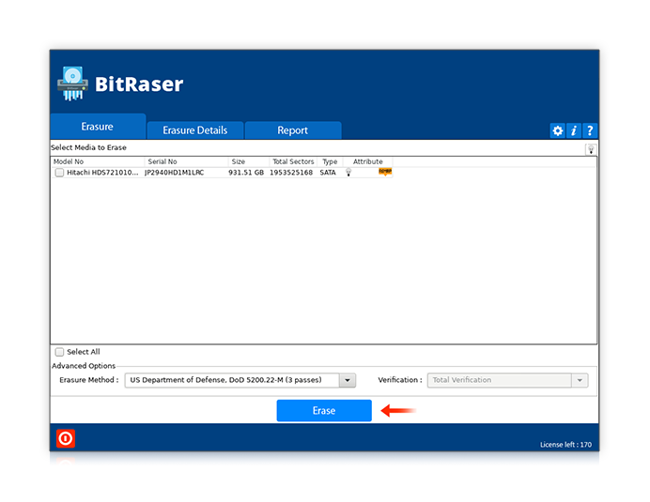Click the License left : 170 text
650x502 pixels.
(x=565, y=445)
